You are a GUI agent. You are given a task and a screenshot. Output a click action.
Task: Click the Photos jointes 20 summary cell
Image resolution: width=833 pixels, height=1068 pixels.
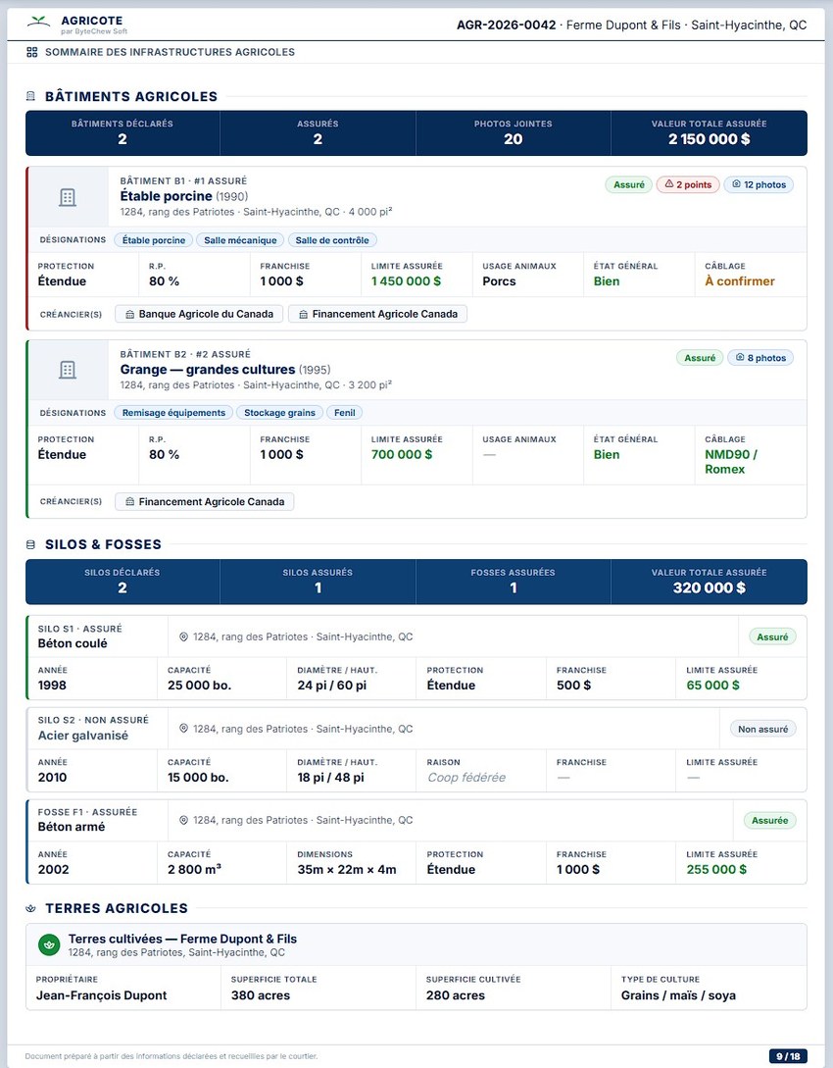(x=514, y=132)
